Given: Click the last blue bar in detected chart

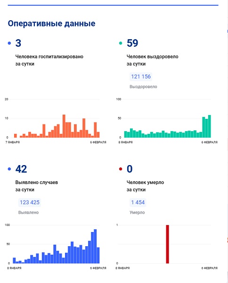Looking at the screenshot, I should click(x=98, y=255).
